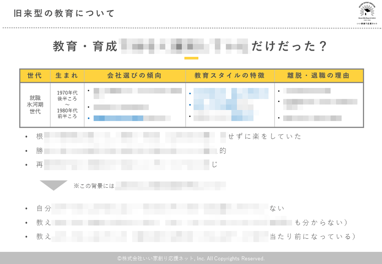
Task: Click the 就職氷河期世代 table cell
Action: click(35, 105)
